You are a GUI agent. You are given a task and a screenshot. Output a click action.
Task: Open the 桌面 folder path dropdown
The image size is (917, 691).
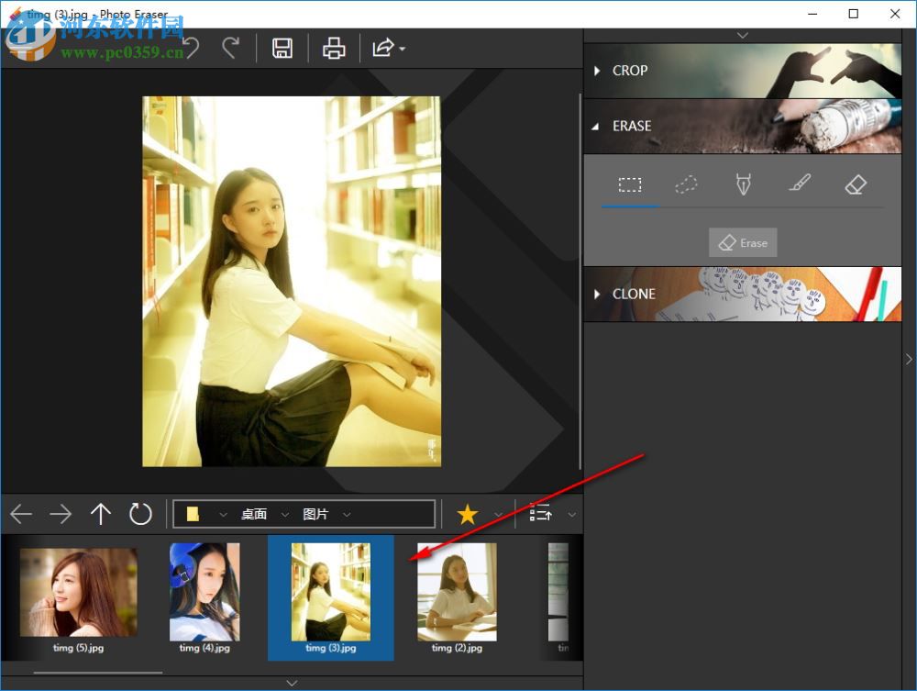coord(285,514)
